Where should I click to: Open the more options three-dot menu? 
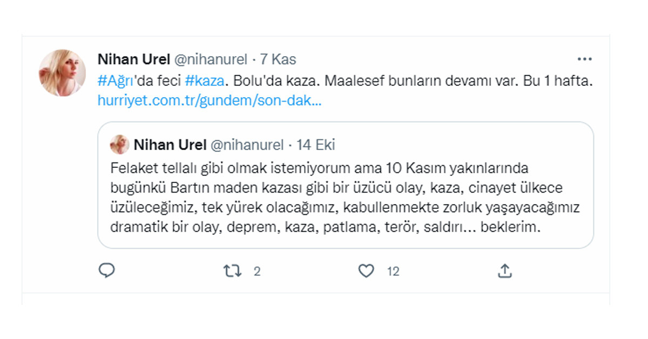(x=585, y=59)
